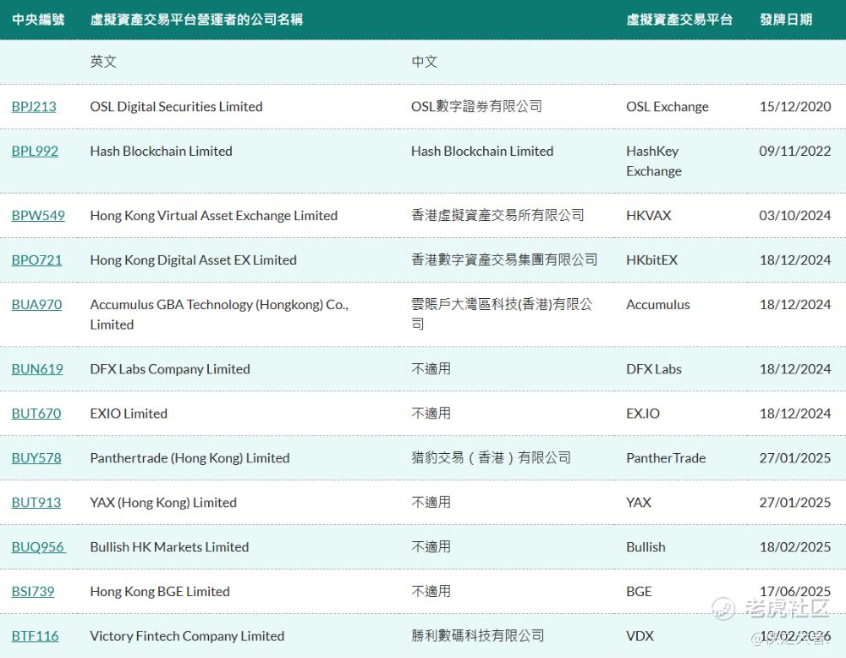Select the HKbitEX row date 18/12/2024

click(795, 260)
